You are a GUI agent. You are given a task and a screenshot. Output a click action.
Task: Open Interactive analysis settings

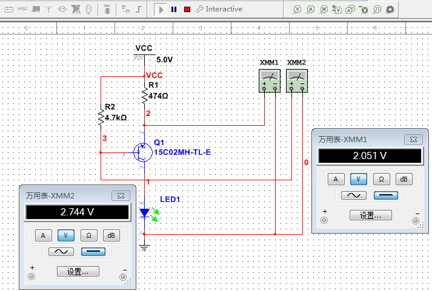219,9
